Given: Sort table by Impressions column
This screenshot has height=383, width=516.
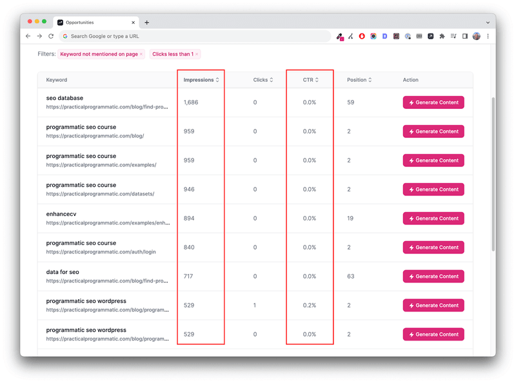Looking at the screenshot, I should [x=201, y=80].
